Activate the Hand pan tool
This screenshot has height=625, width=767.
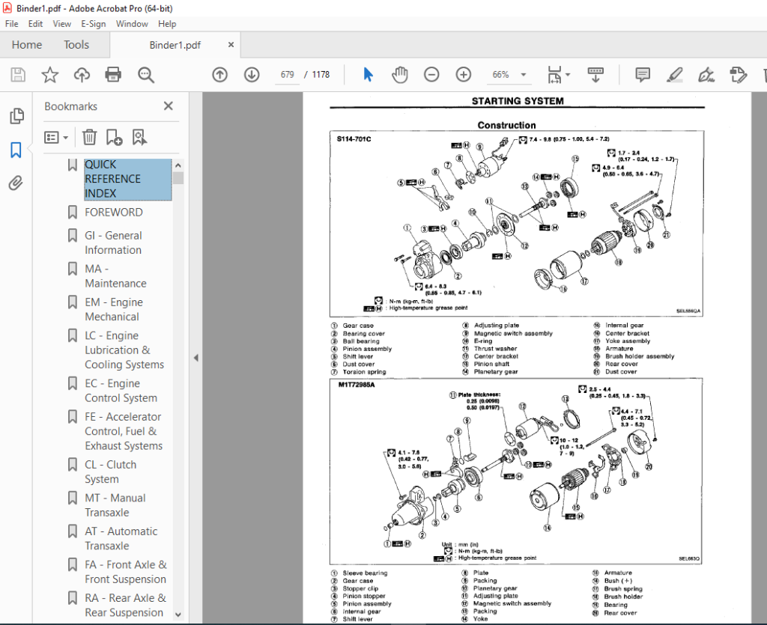tap(400, 75)
